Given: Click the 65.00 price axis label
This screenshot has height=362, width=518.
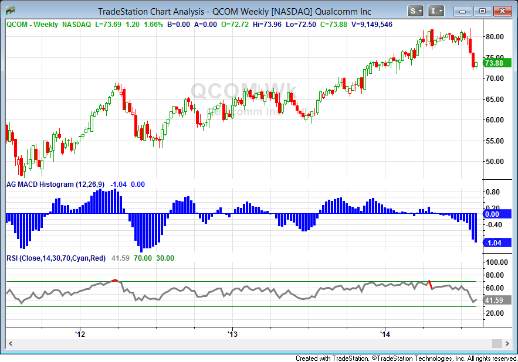Looking at the screenshot, I should click(x=495, y=100).
